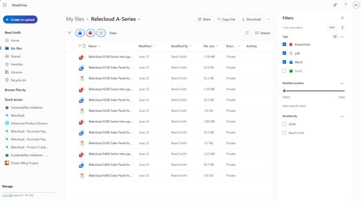Click PDF icon of A400 Solar Panel row

point(82,175)
